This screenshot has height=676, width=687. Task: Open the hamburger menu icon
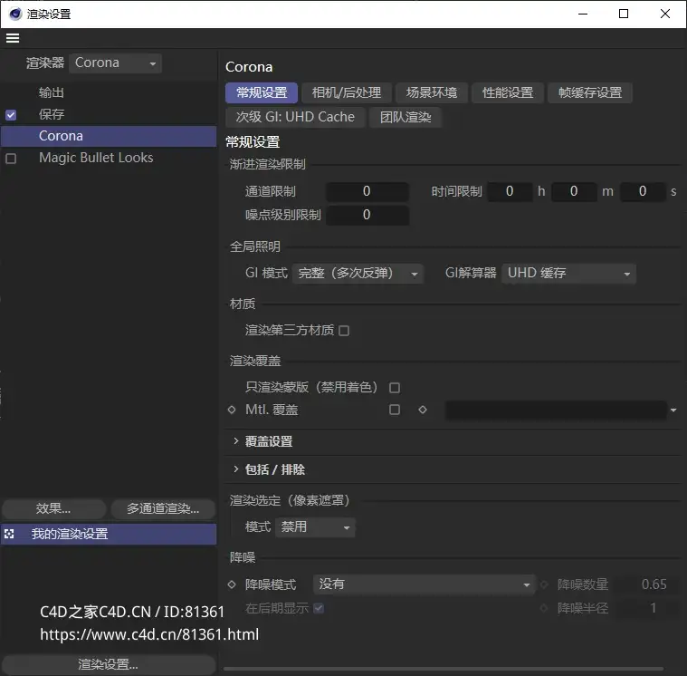pyautogui.click(x=13, y=38)
